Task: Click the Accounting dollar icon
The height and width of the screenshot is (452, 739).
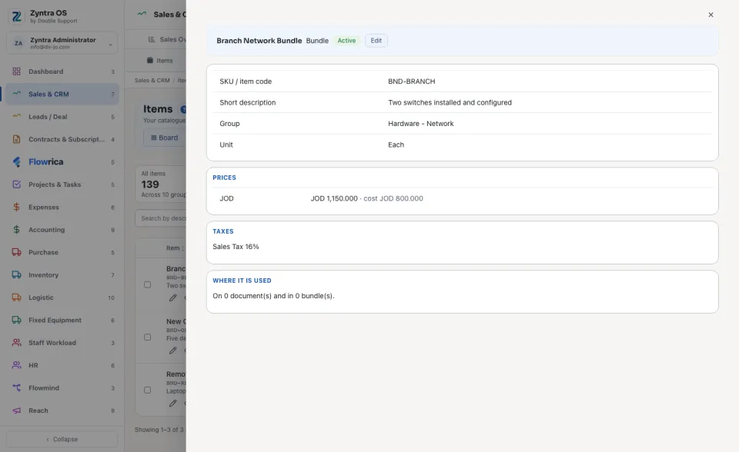Action: tap(16, 229)
